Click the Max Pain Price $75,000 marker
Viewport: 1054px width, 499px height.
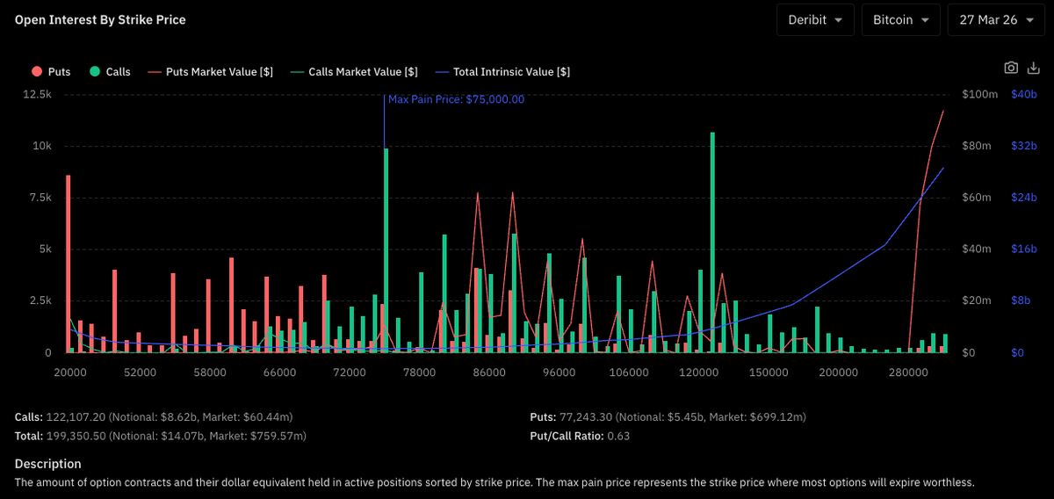pyautogui.click(x=456, y=99)
